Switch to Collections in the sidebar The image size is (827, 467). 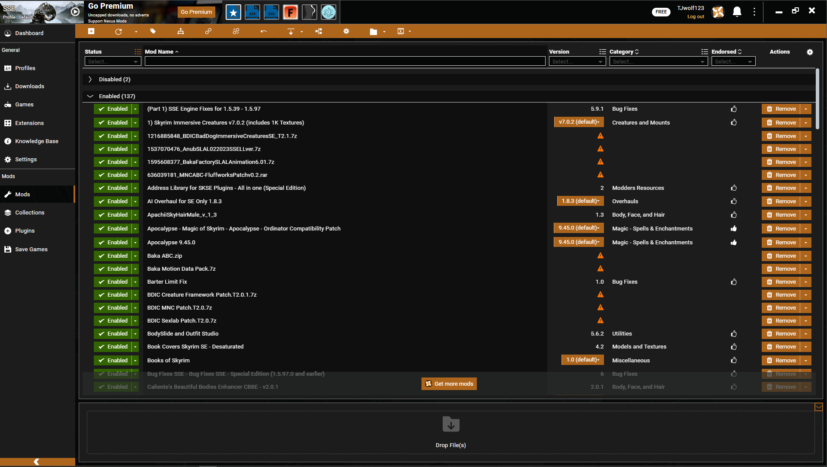tap(38, 213)
